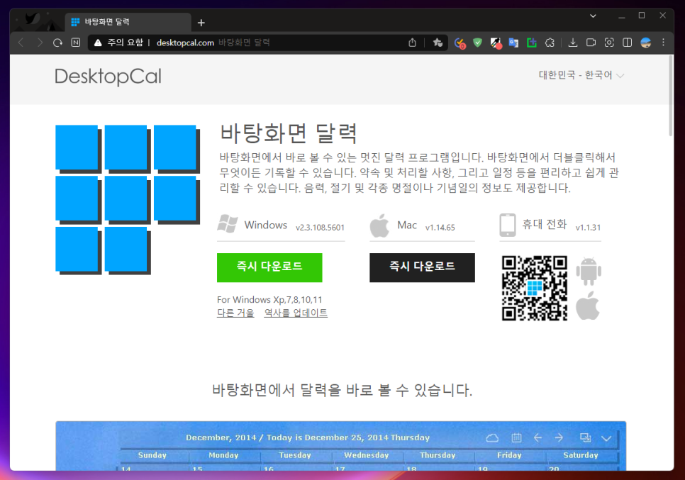685x480 pixels.
Task: Open the 대한민국 - 한국어 language dropdown
Action: (581, 75)
